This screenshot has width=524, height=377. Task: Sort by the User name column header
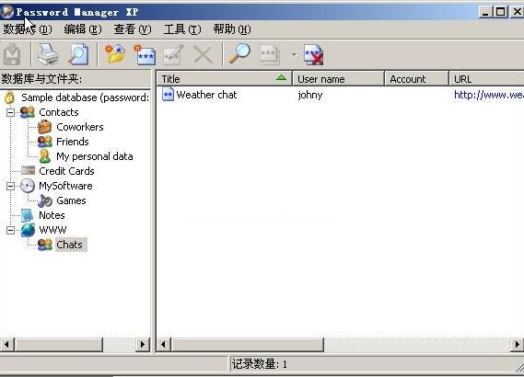[338, 79]
